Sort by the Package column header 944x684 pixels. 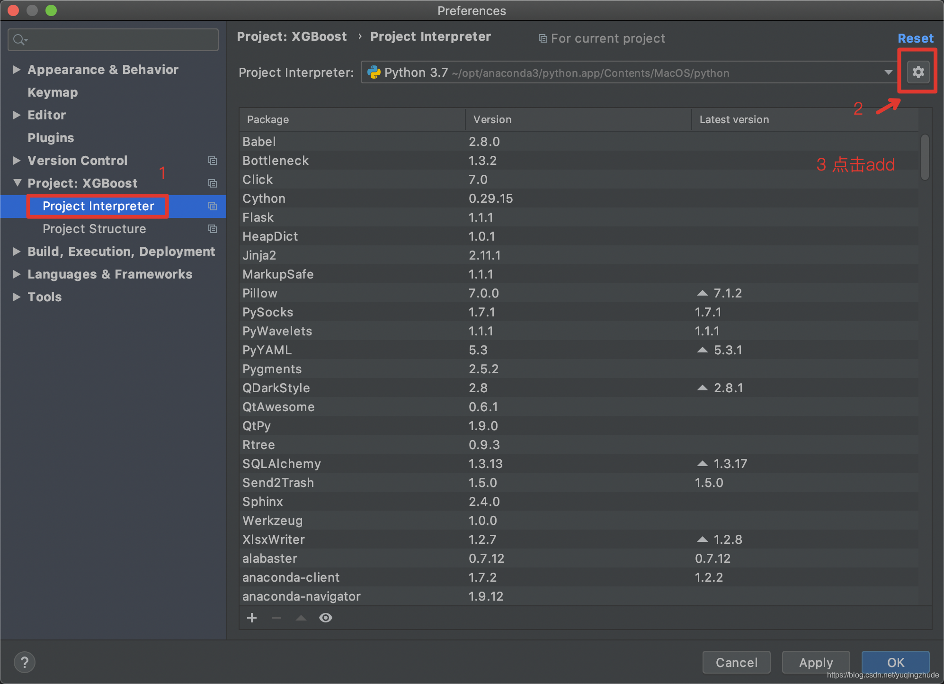point(352,119)
